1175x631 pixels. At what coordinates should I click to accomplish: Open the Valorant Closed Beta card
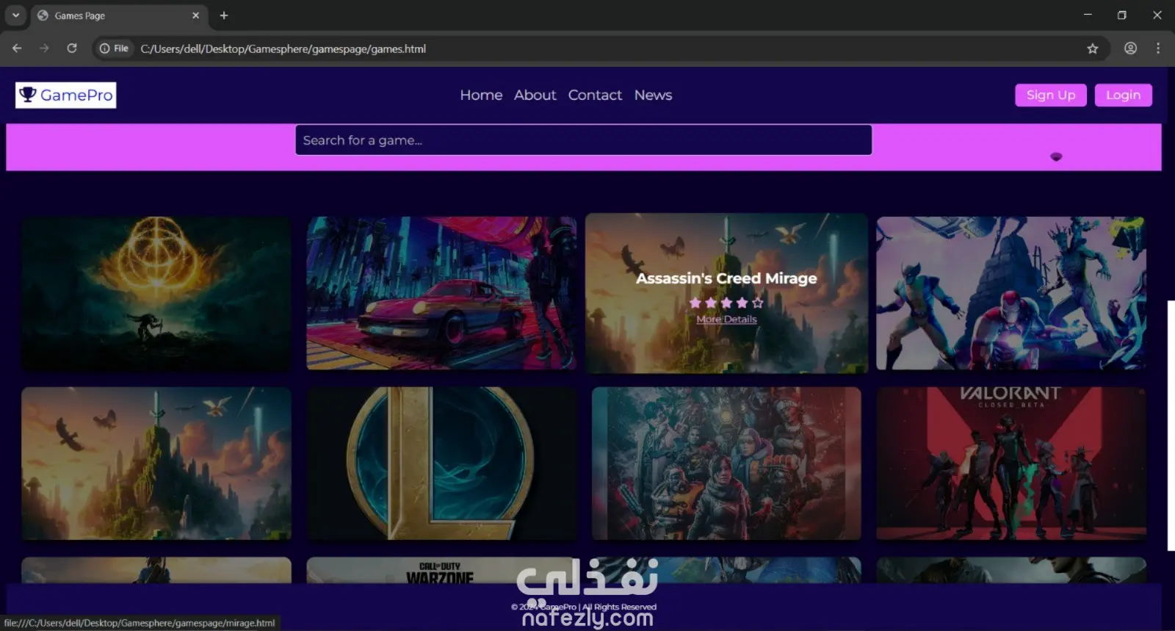(1011, 464)
